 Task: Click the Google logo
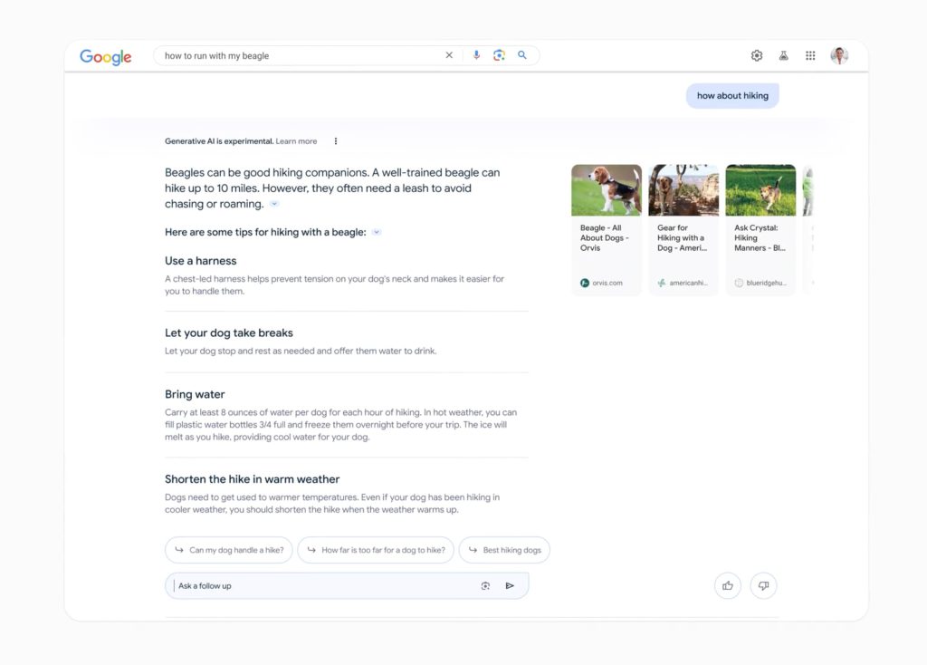[x=106, y=56]
